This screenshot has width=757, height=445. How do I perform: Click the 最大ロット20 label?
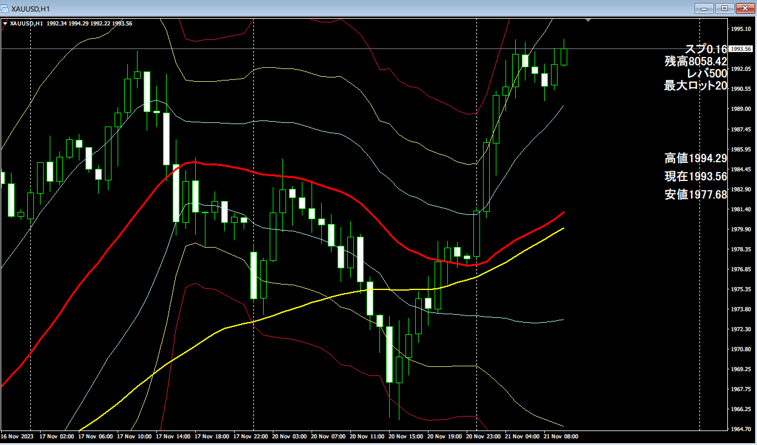tap(696, 85)
